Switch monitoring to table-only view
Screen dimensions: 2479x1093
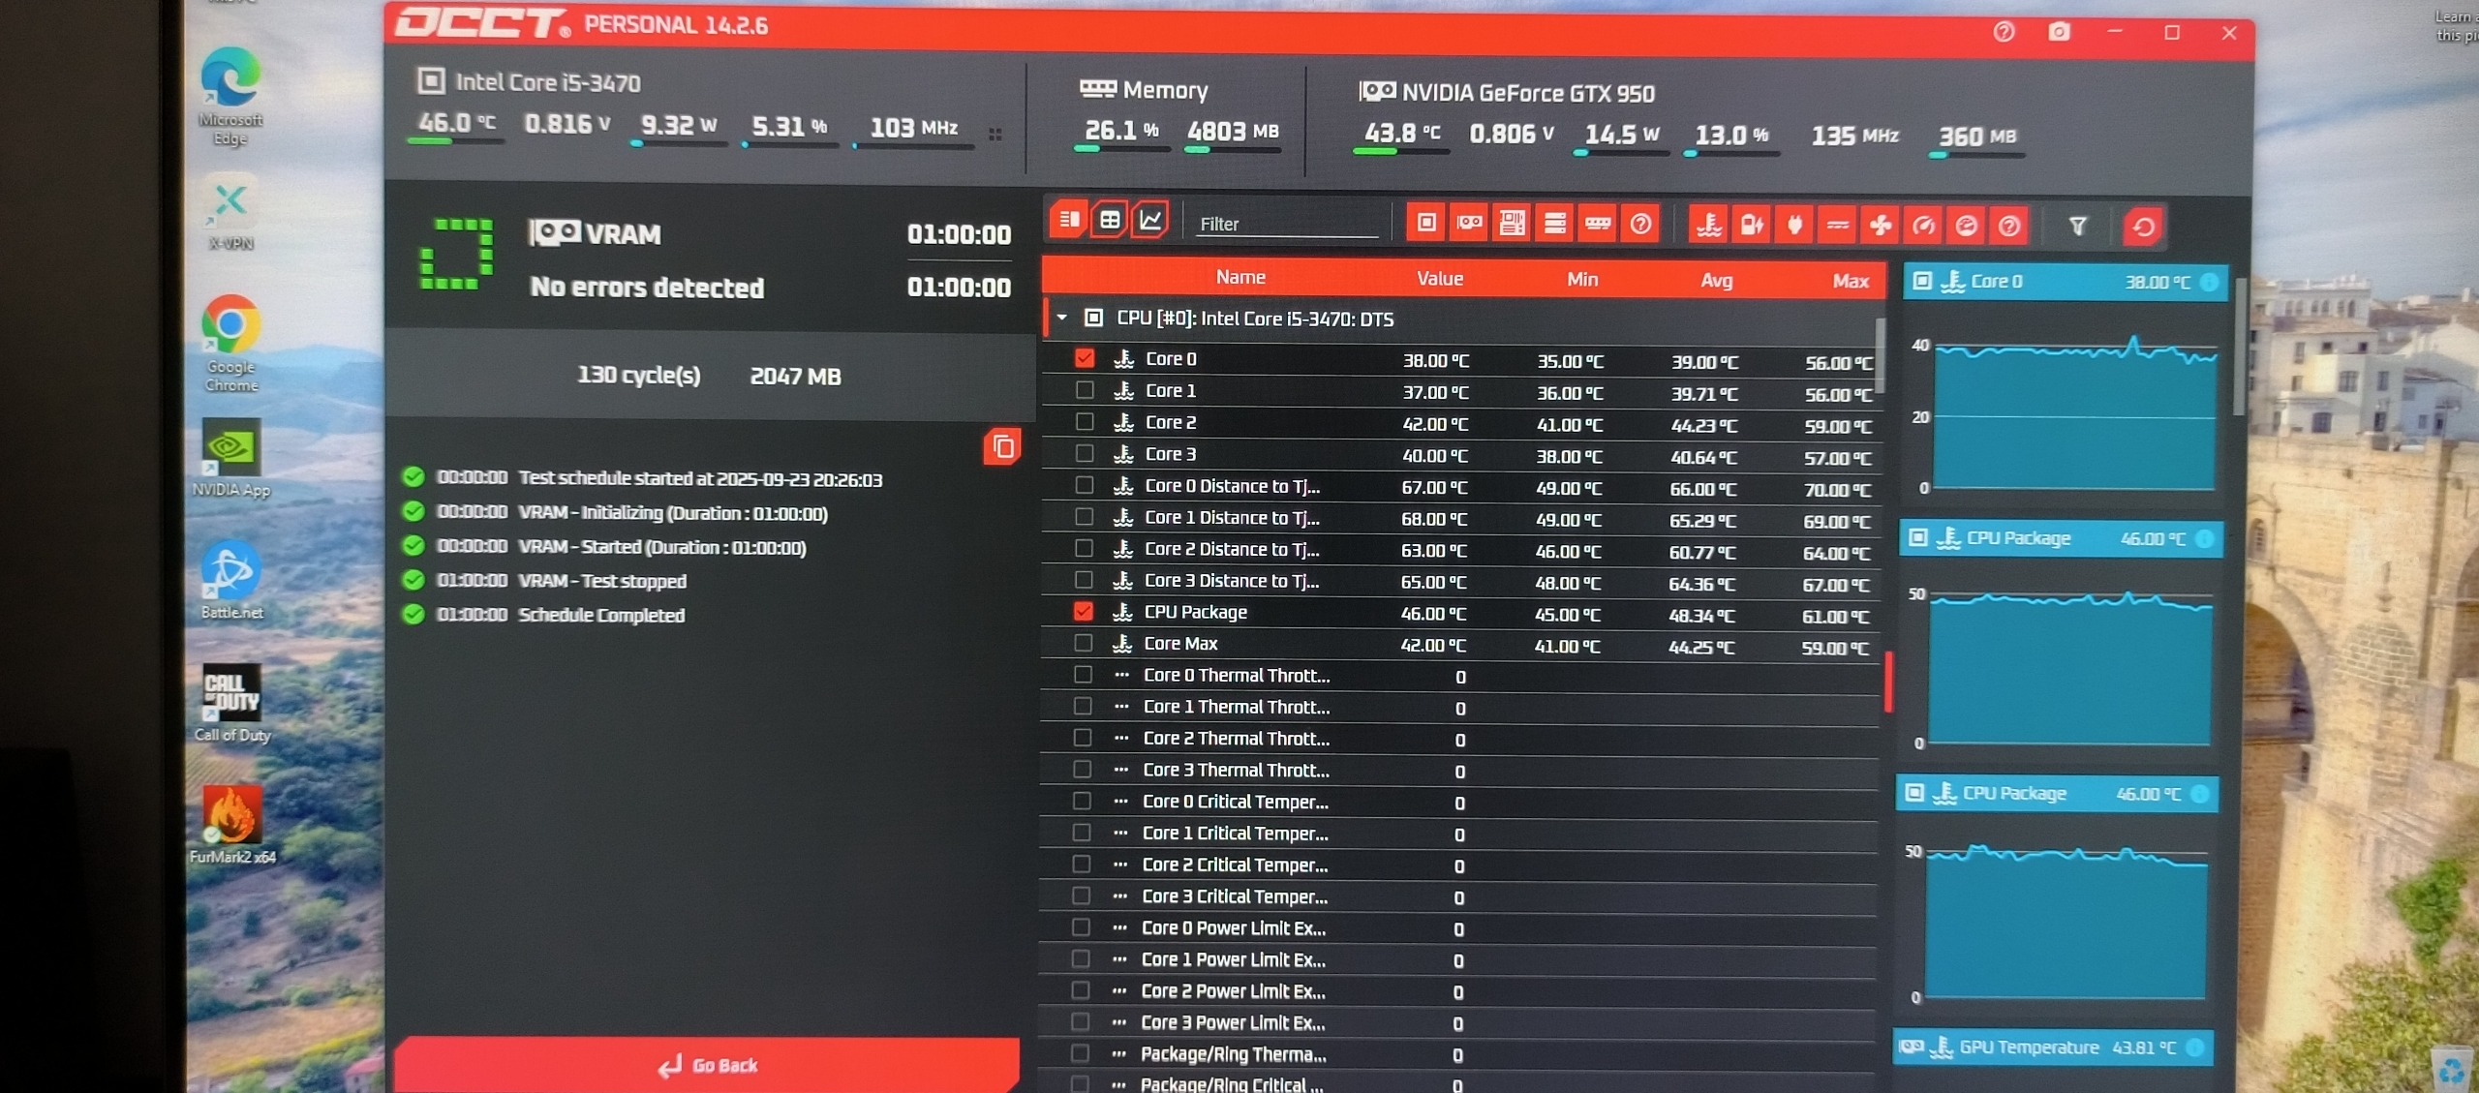(1110, 221)
